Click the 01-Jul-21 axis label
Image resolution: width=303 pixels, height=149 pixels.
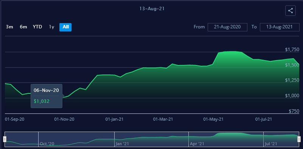point(264,119)
